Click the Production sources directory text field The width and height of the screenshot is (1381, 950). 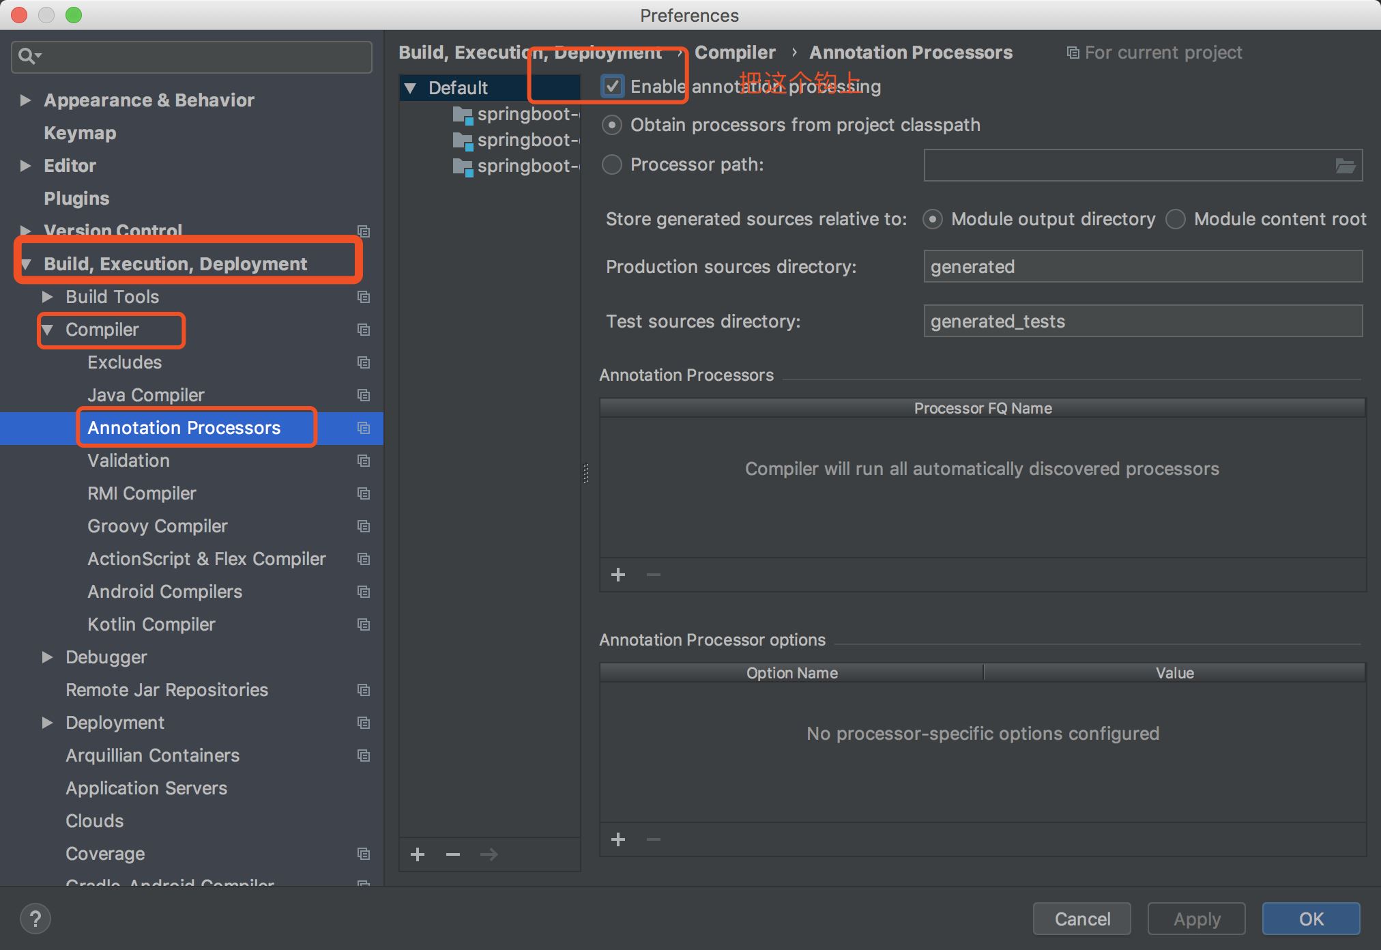tap(1143, 266)
